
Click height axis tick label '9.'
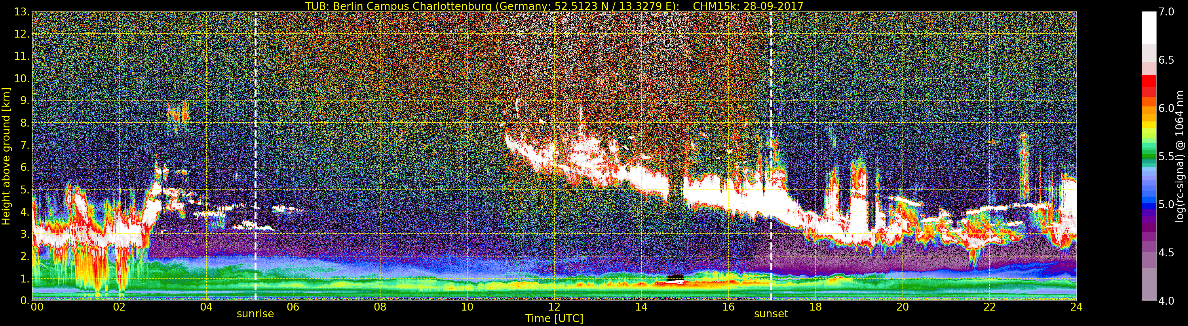pyautogui.click(x=25, y=100)
